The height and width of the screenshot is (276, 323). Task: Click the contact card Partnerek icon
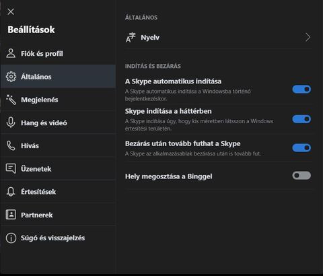click(11, 215)
